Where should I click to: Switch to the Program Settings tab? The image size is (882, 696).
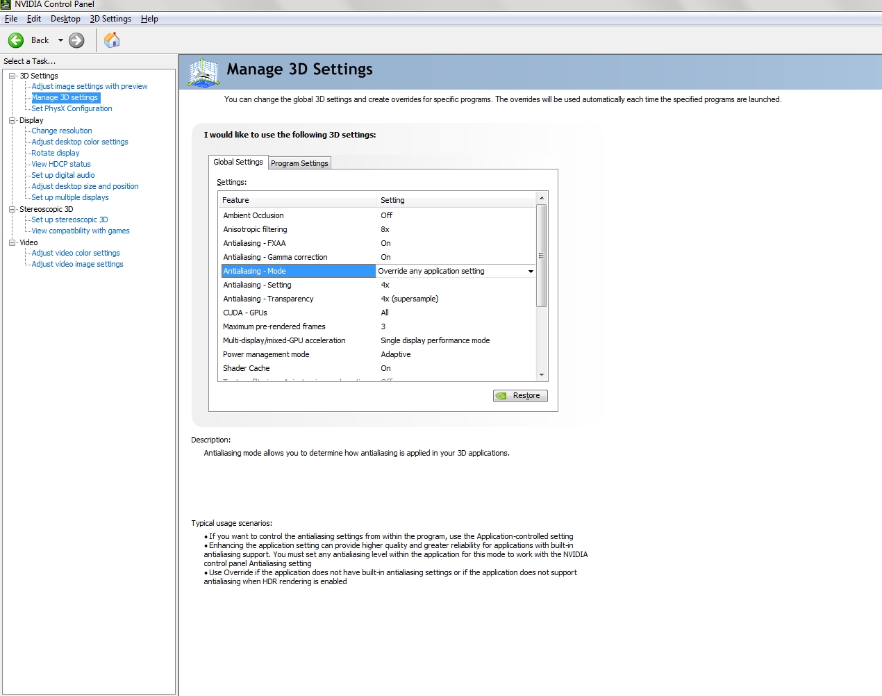(x=299, y=163)
